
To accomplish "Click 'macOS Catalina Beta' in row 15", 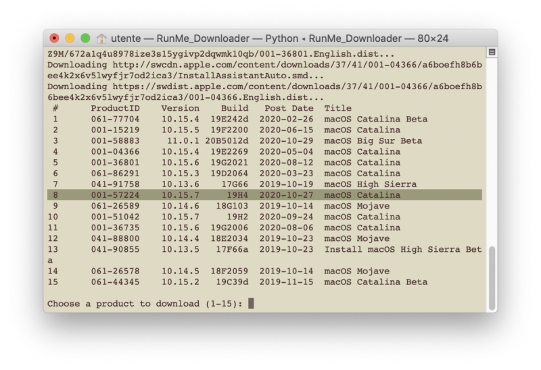I will (376, 282).
